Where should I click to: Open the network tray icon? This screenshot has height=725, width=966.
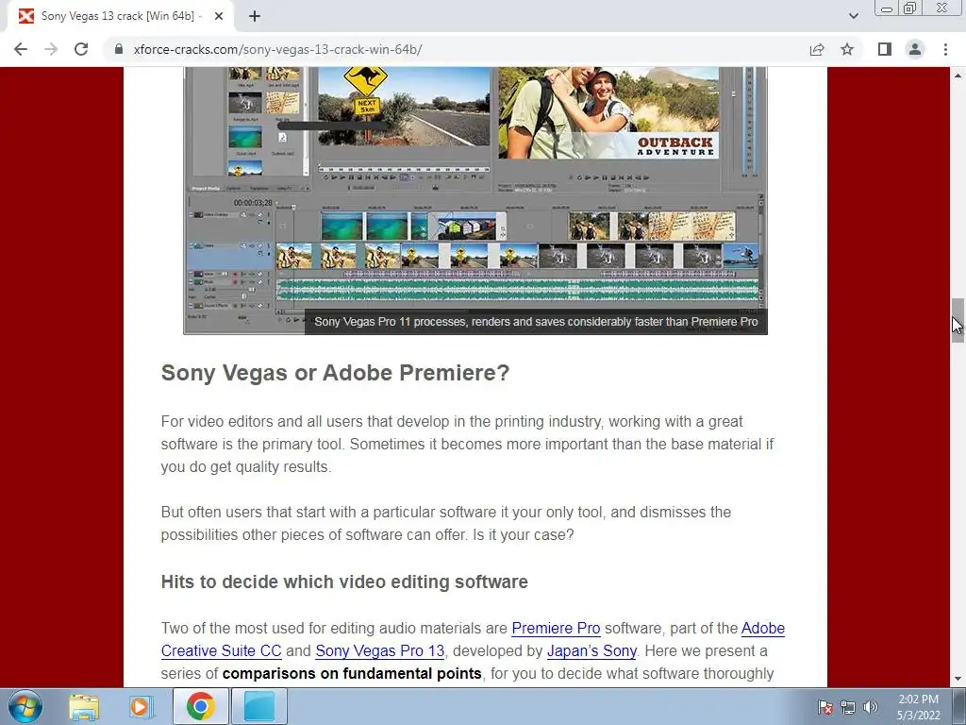(x=848, y=707)
